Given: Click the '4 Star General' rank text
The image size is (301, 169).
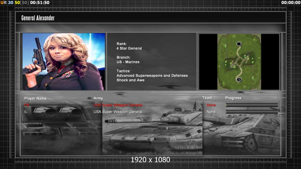Looking at the screenshot, I should click(129, 48).
